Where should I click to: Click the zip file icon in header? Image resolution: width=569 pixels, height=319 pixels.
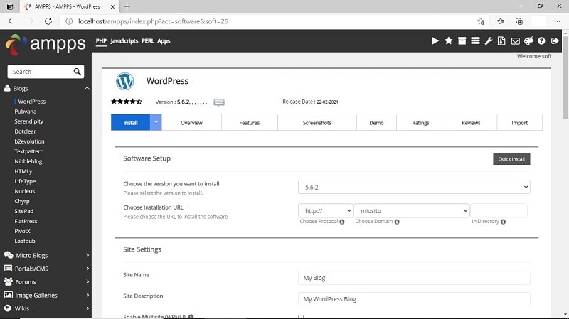[x=501, y=41]
